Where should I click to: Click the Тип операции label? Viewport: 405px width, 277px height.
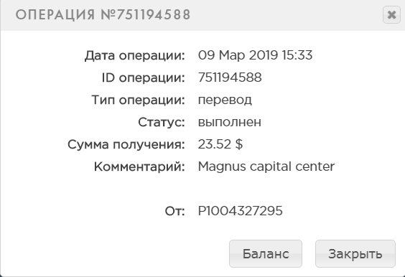point(138,100)
